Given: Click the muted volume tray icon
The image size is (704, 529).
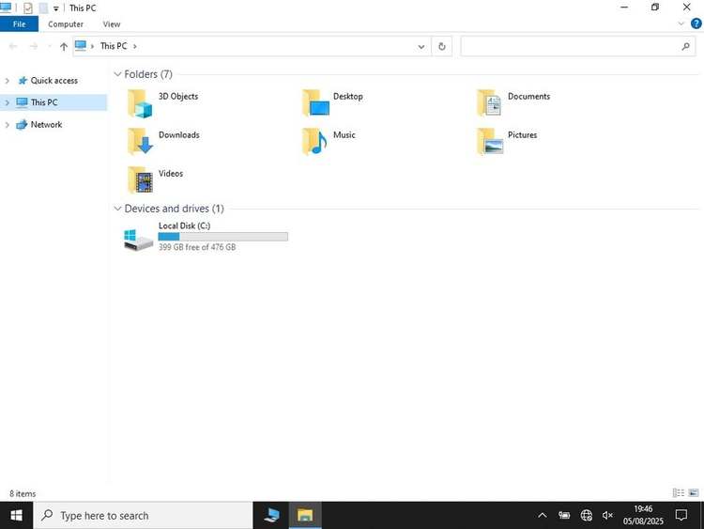Looking at the screenshot, I should coord(607,516).
